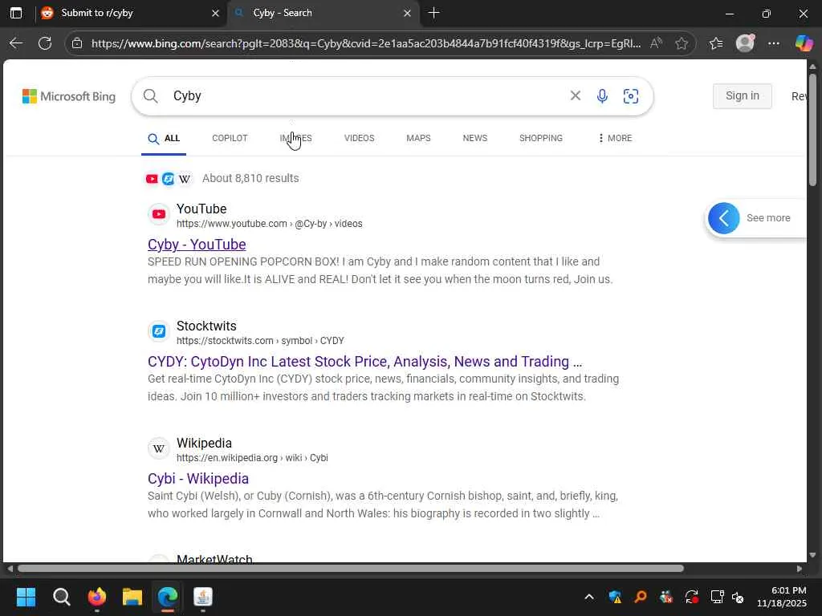Go to Microsoft Bing home logo
This screenshot has width=822, height=616.
[69, 96]
